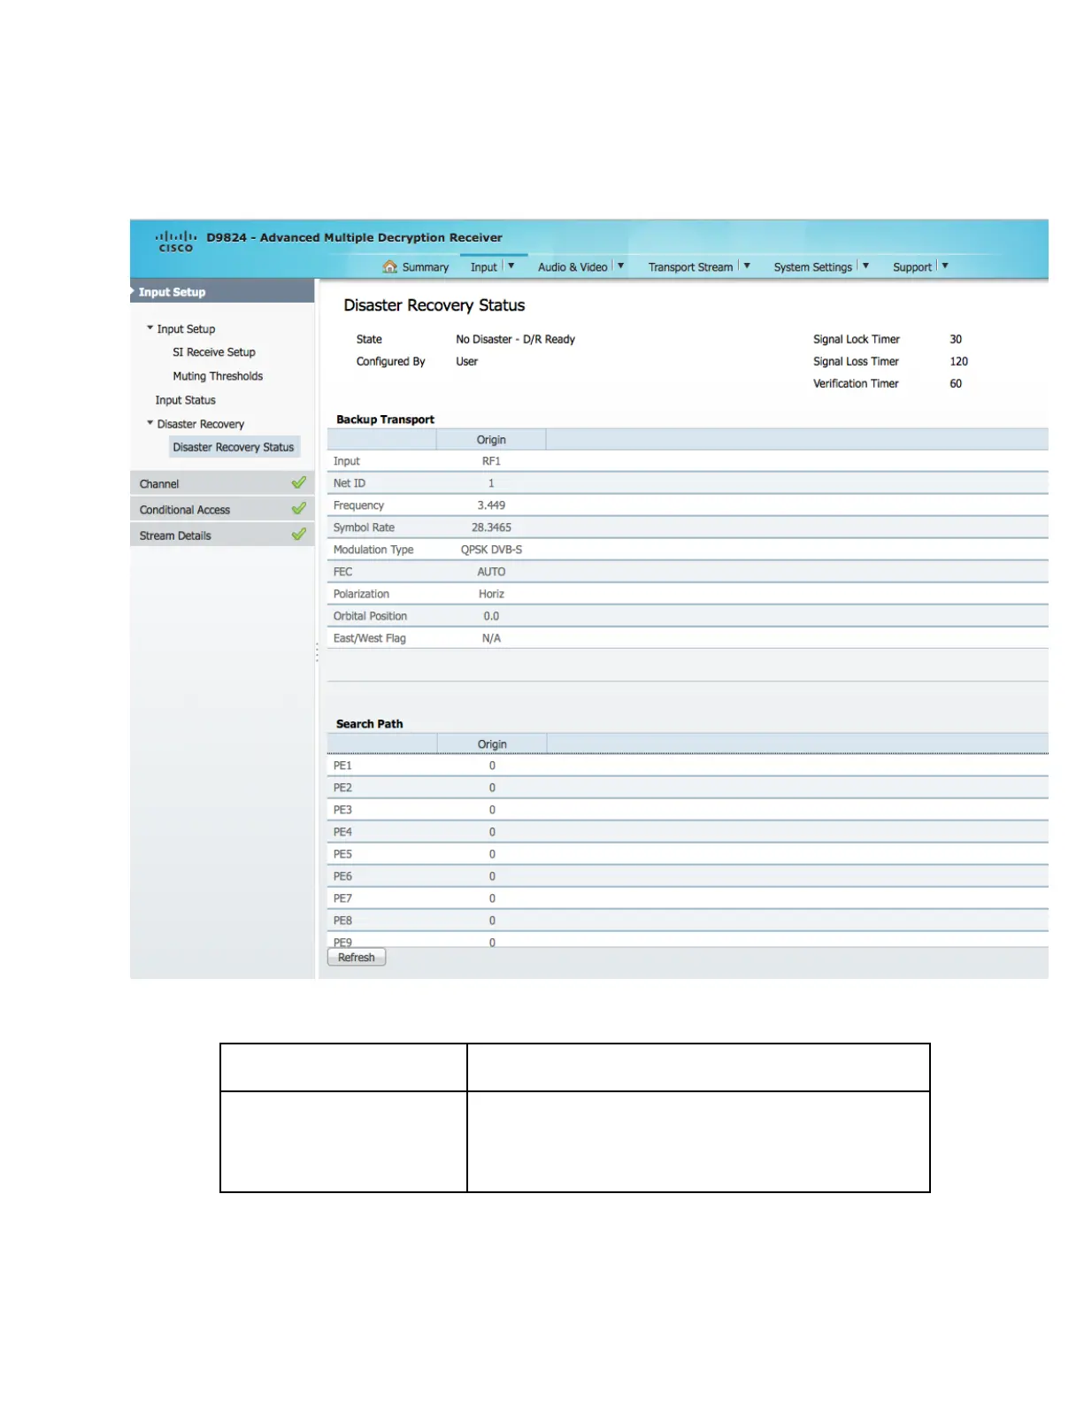Expand the Transport Stream dropdown arrow
Image resolution: width=1084 pixels, height=1402 pixels.
pos(747,266)
